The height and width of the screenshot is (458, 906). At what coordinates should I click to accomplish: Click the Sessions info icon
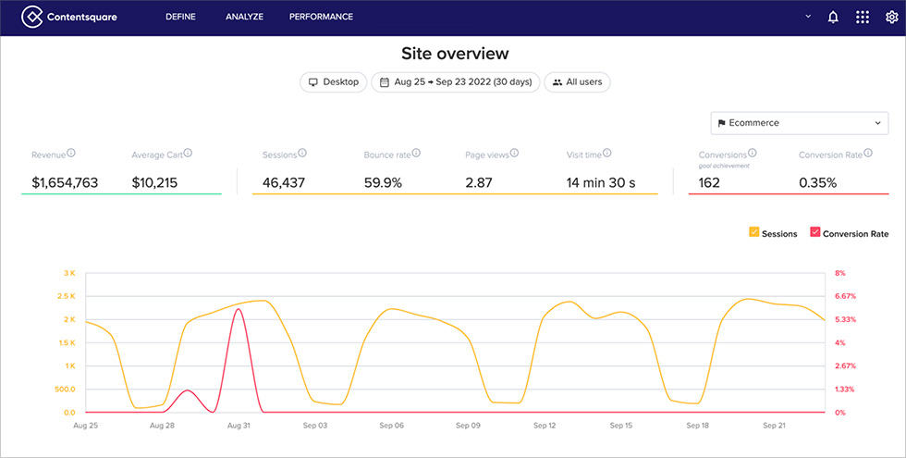point(302,153)
